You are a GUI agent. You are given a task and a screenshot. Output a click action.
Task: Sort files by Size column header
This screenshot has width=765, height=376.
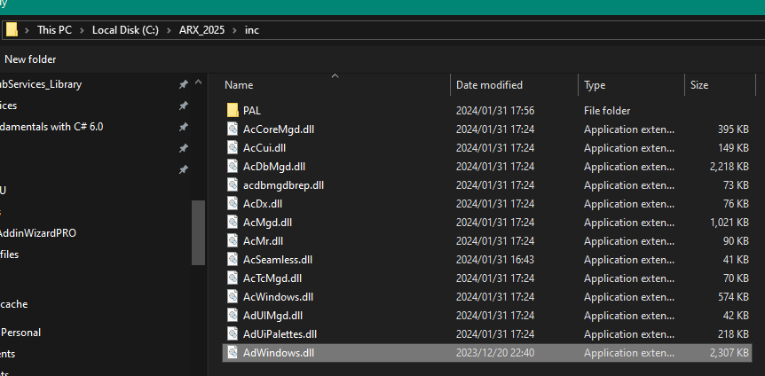699,85
